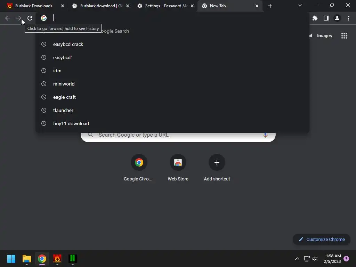The image size is (356, 267).
Task: Switch to the FurMark Downloads tab
Action: coord(34,6)
